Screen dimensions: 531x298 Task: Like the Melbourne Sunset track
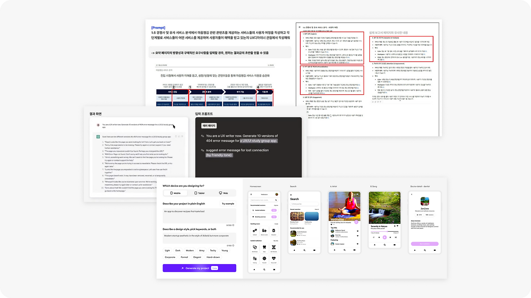[358, 231]
